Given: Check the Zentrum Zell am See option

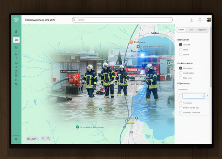Looking at the screenshot, I should (181, 108).
